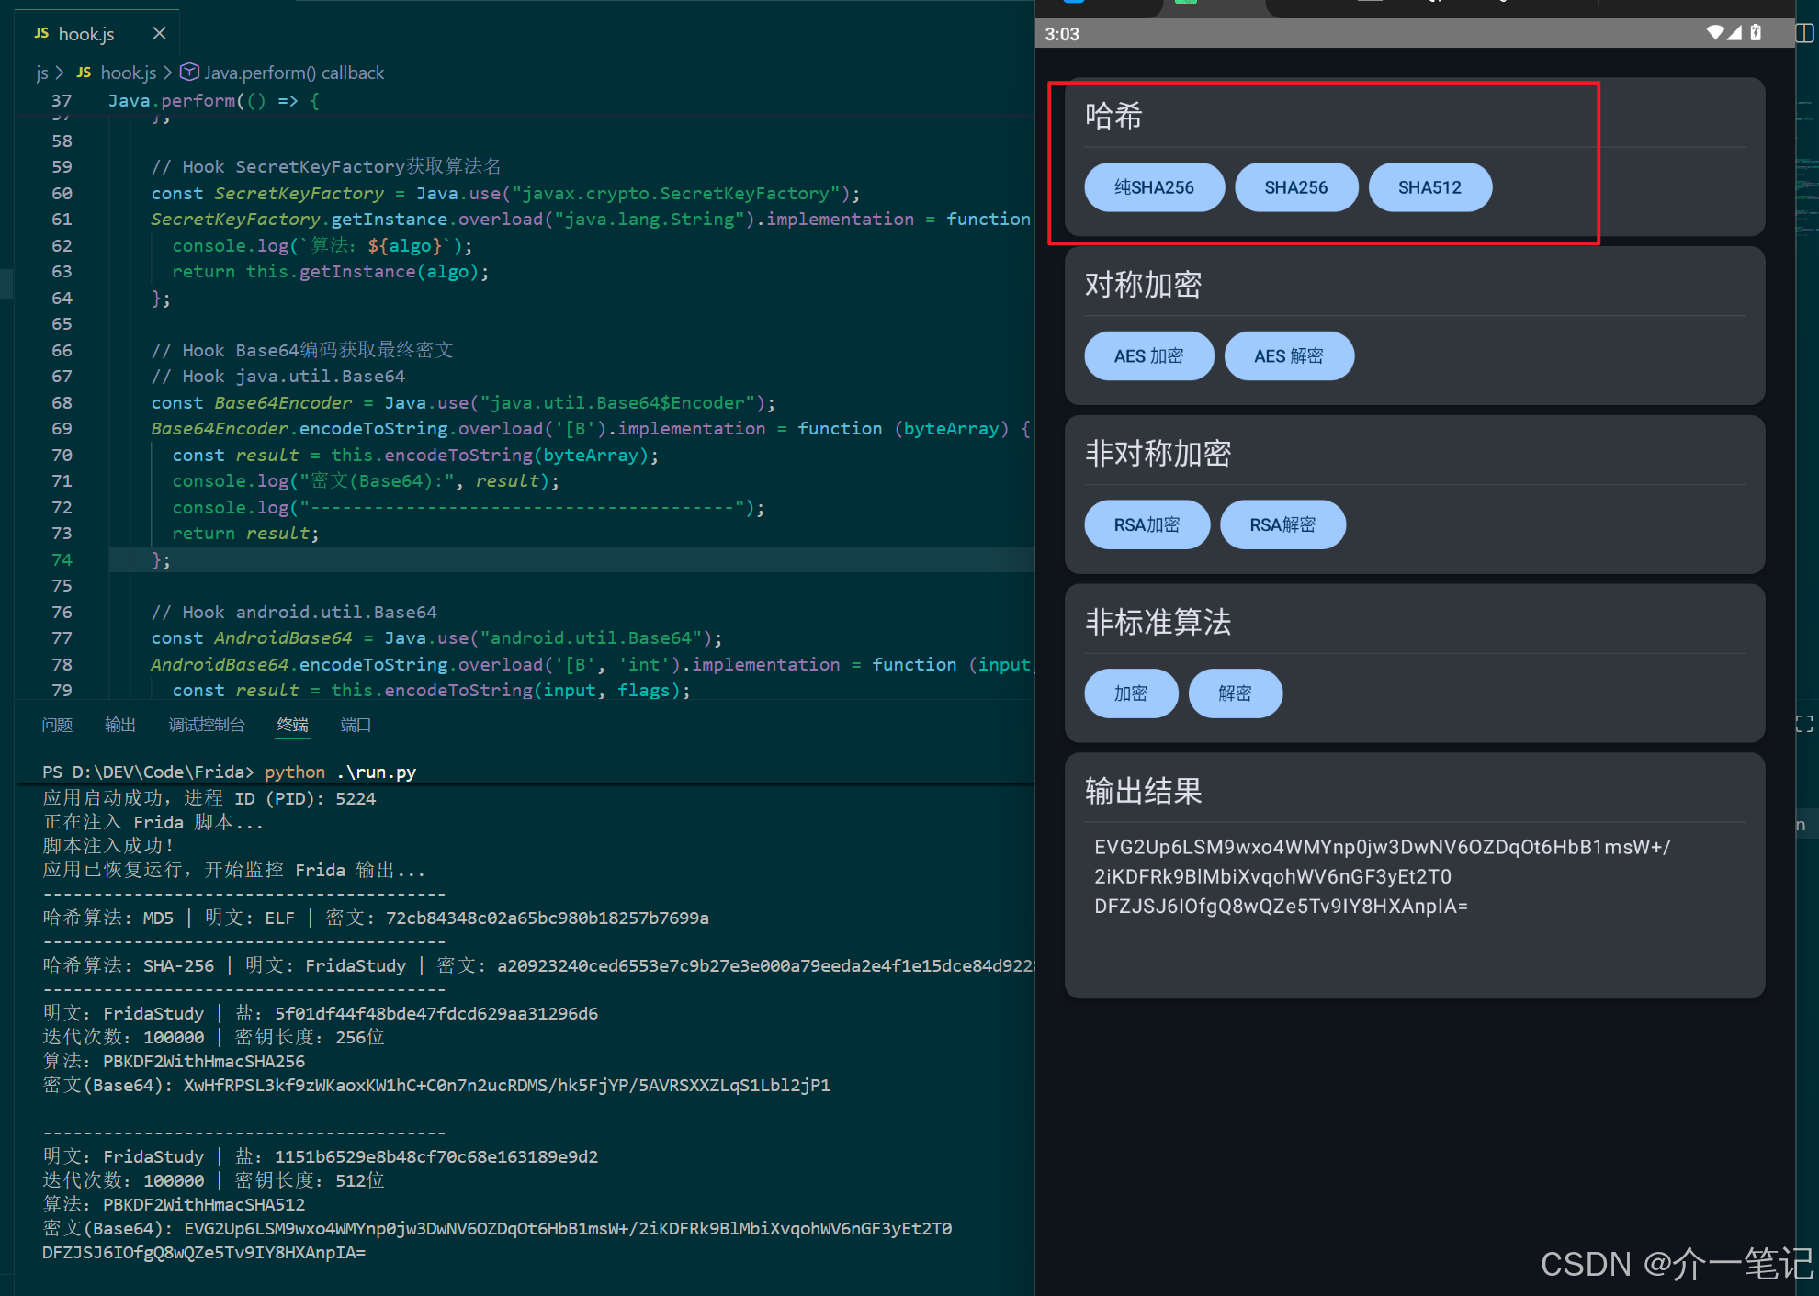Click the fullscreen brackets icon at right edge
This screenshot has width=1819, height=1296.
(1804, 724)
